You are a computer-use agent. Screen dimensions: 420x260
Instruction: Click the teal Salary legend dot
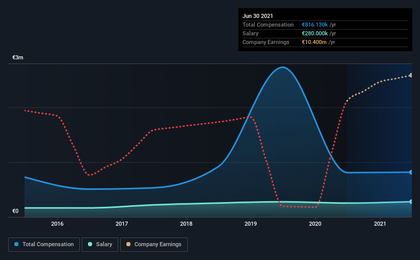[x=90, y=244]
